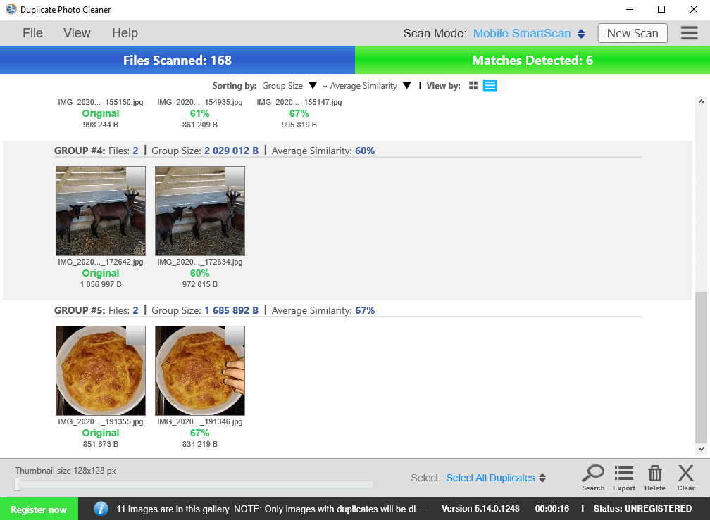Open the Scan Mode Mobile SmartScan dropdown
The height and width of the screenshot is (520, 710).
(x=529, y=34)
